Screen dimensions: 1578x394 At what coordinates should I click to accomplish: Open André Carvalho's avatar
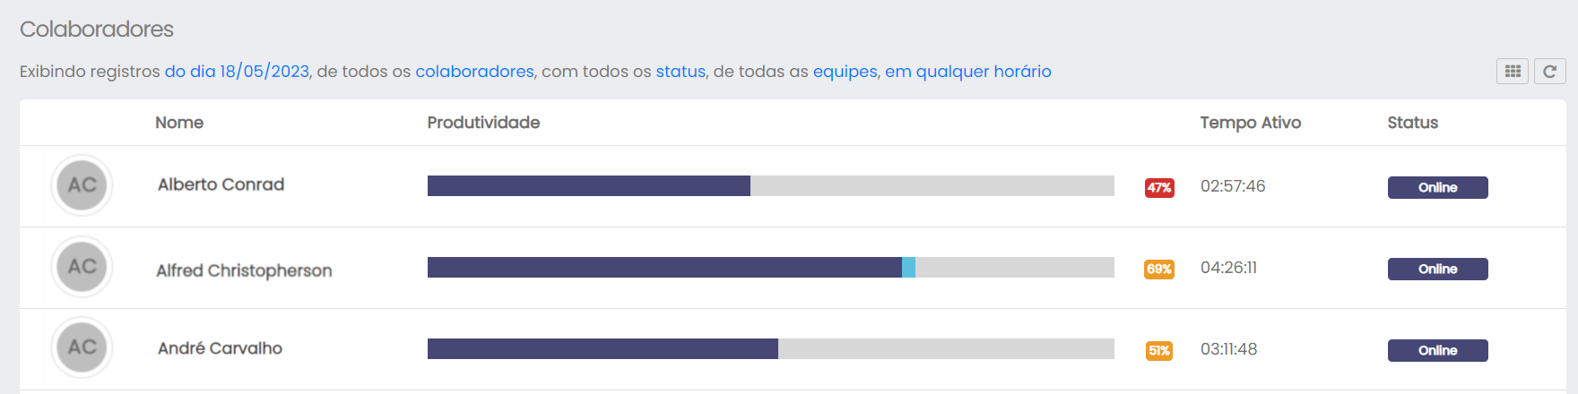pyautogui.click(x=82, y=347)
